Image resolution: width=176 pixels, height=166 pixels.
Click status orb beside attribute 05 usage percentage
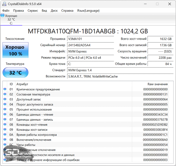tap(5, 109)
